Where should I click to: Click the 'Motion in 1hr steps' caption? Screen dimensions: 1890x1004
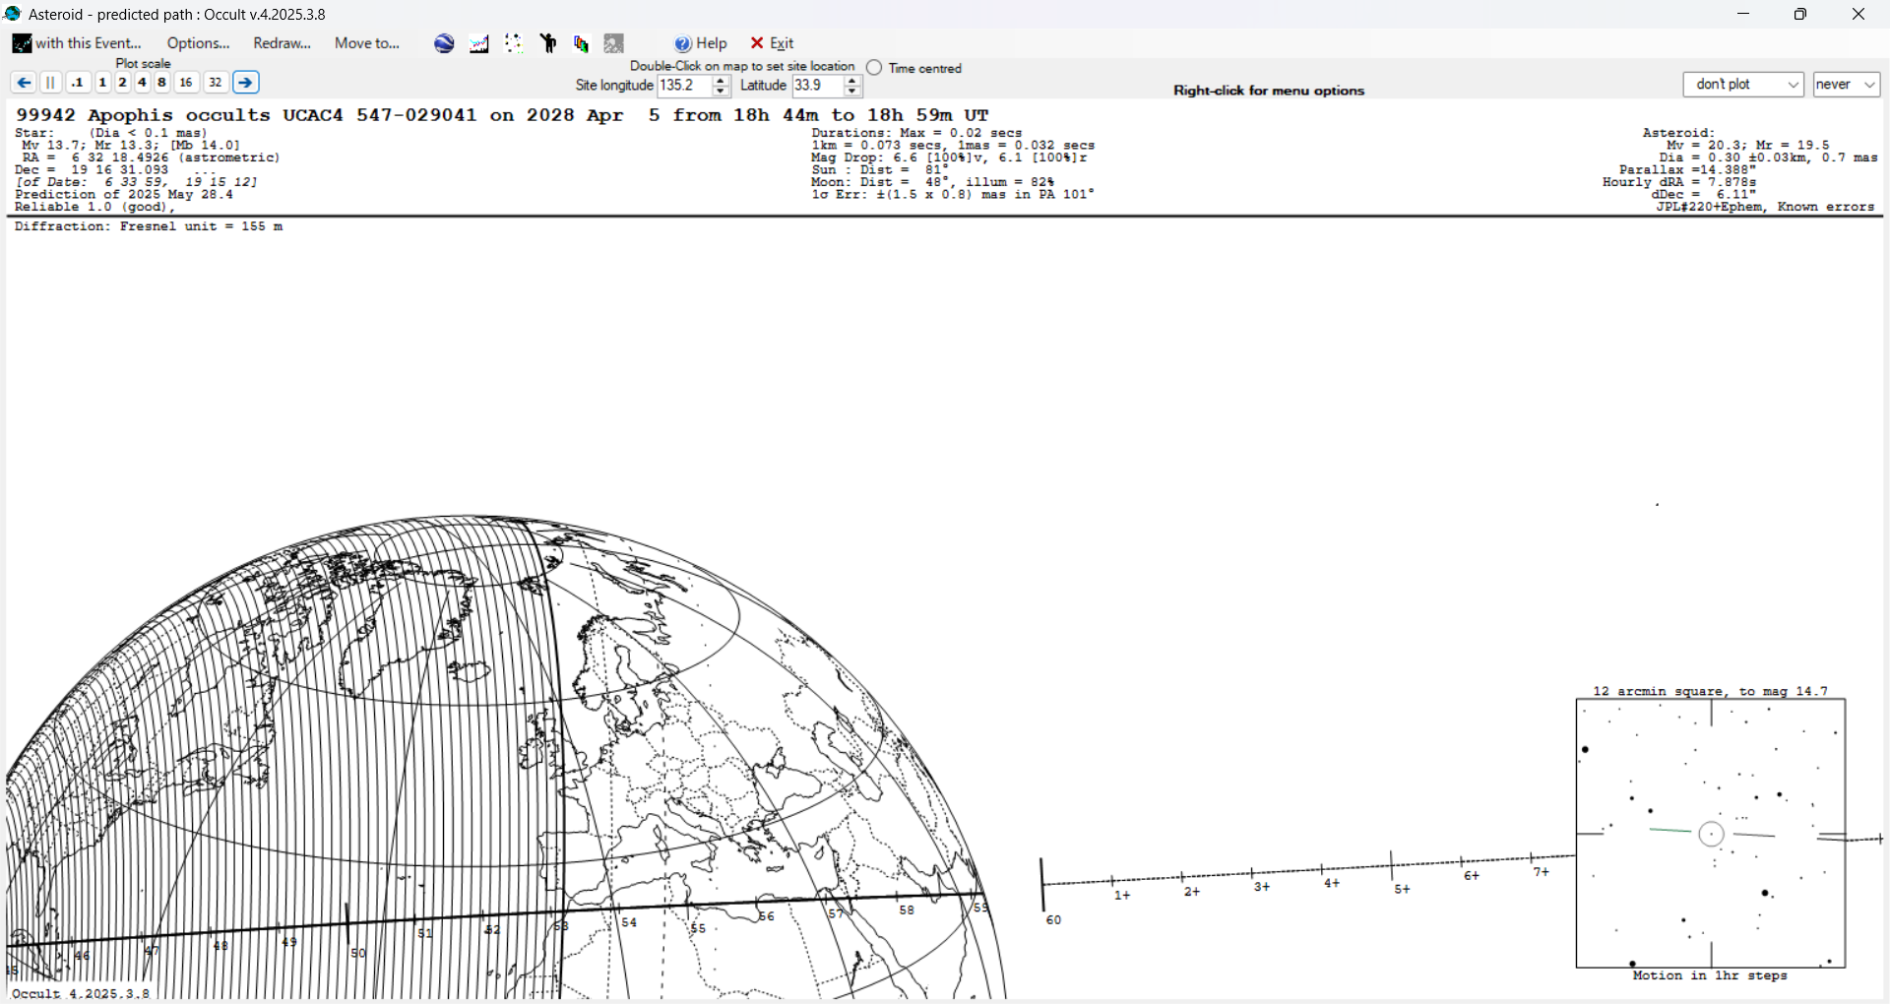pos(1710,975)
